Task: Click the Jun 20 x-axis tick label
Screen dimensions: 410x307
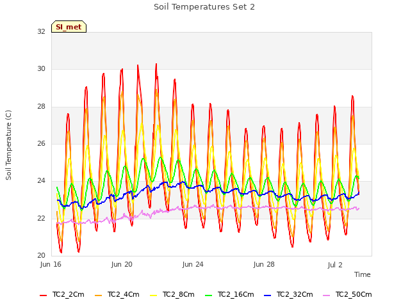Action: (x=122, y=264)
